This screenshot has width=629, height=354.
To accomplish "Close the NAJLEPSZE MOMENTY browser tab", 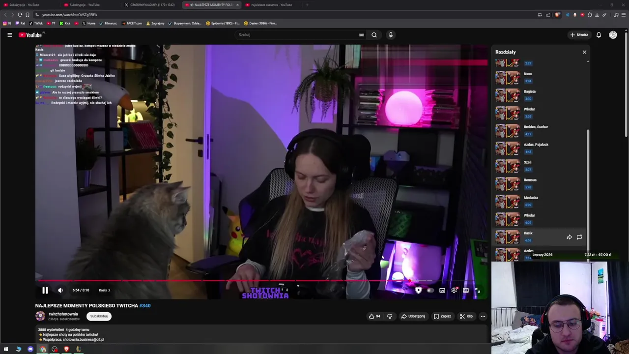I will [x=237, y=5].
